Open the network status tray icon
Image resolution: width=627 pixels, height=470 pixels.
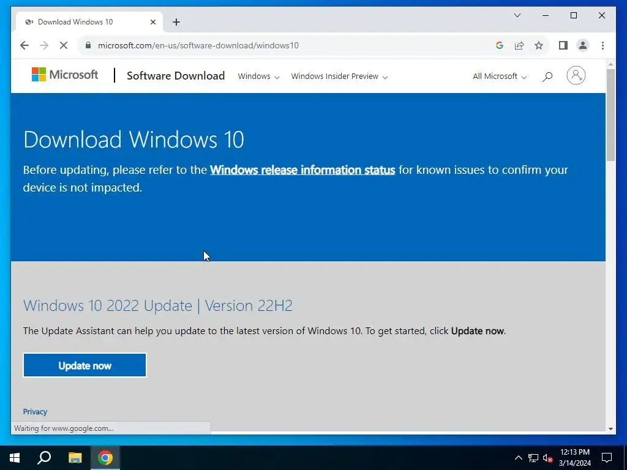click(533, 458)
